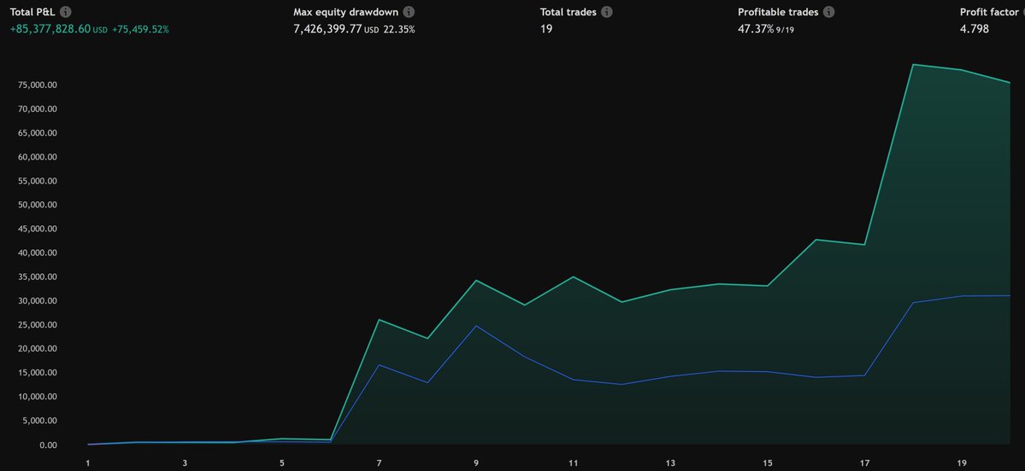Select the 70,000.00 y-axis label
The height and width of the screenshot is (471, 1025).
point(38,109)
